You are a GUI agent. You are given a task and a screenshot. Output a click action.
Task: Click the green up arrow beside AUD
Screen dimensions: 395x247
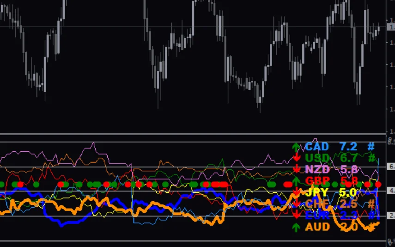point(296,227)
